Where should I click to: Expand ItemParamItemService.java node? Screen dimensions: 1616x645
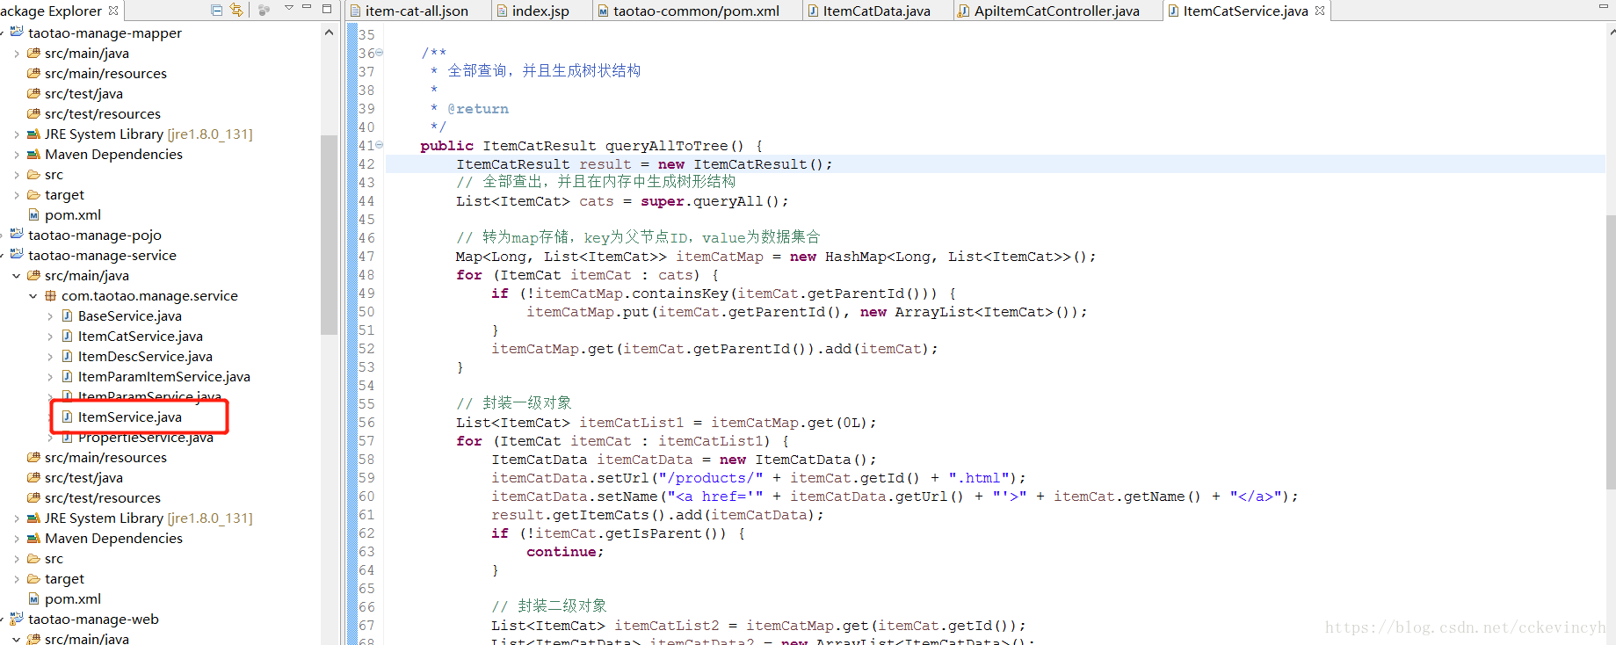tap(49, 377)
